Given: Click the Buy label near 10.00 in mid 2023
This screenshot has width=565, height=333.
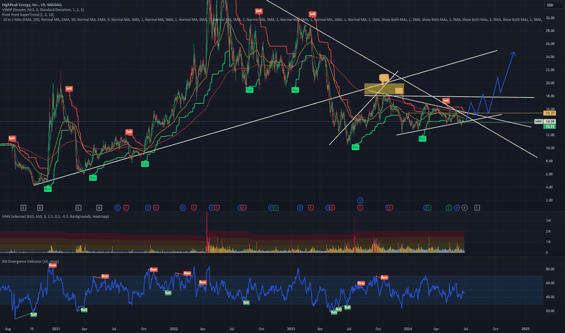Looking at the screenshot, I should [x=355, y=147].
